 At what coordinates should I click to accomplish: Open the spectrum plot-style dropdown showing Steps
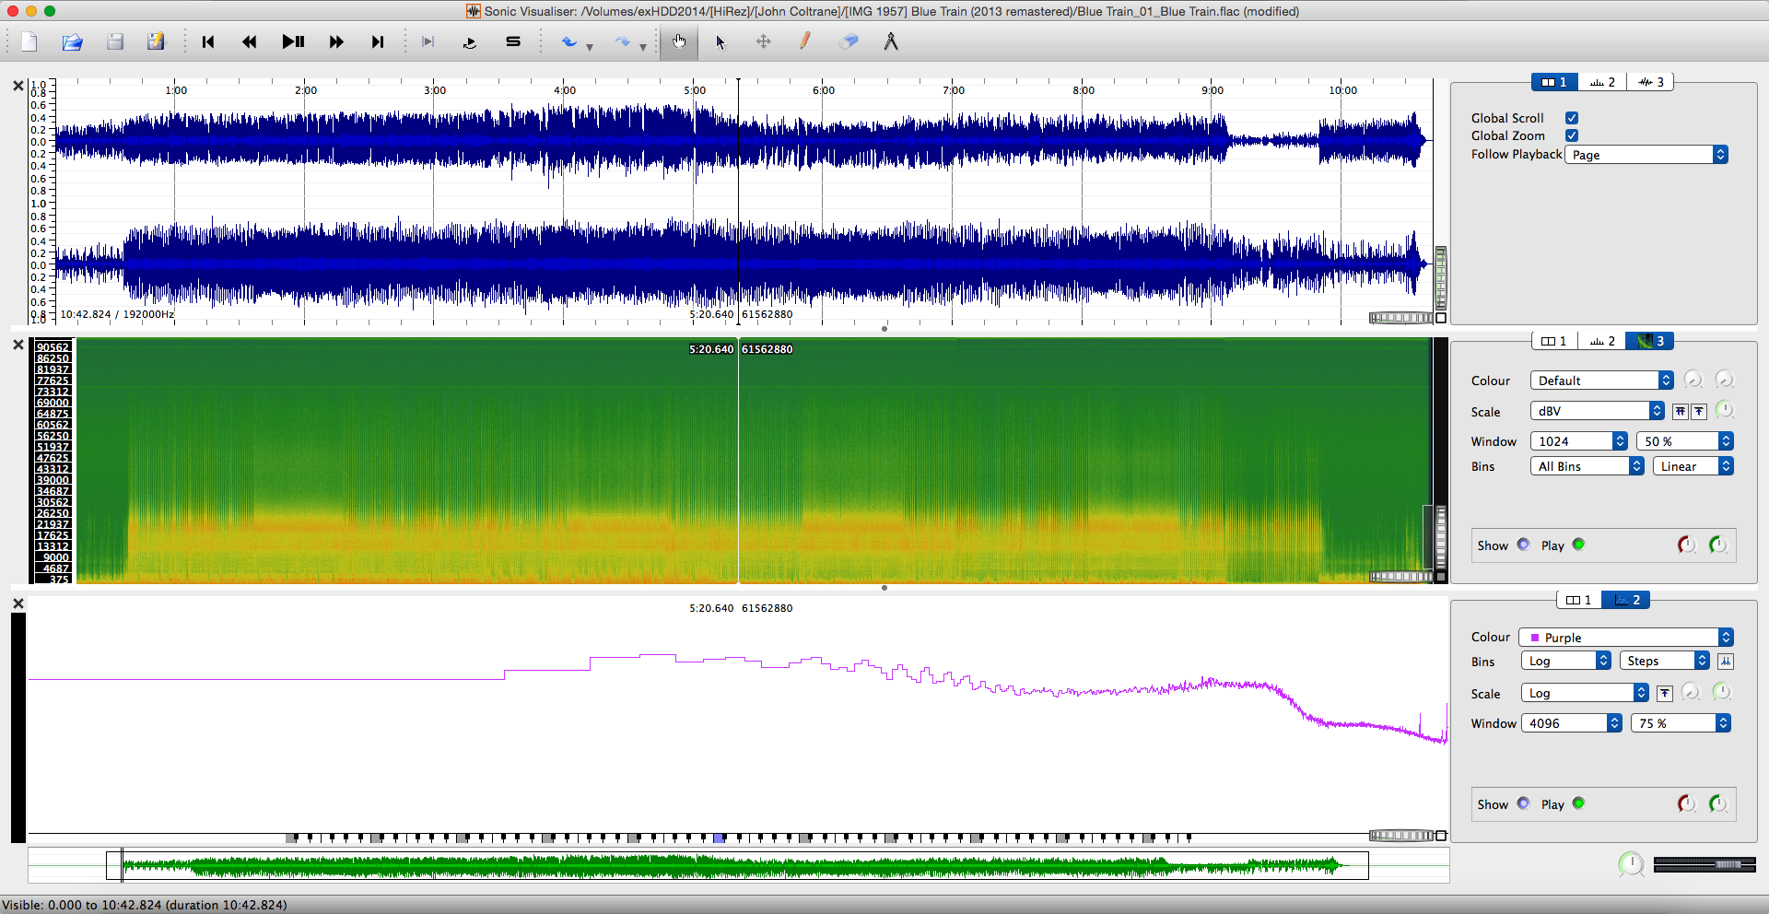[1665, 661]
